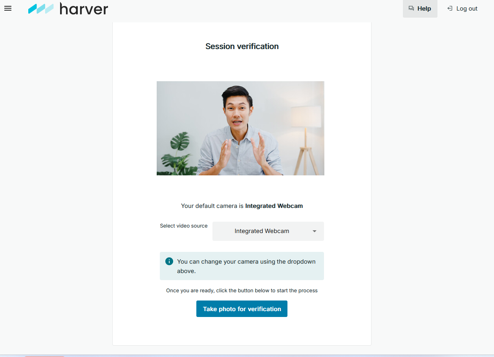
Task: Click the Session verification heading
Action: click(x=242, y=46)
